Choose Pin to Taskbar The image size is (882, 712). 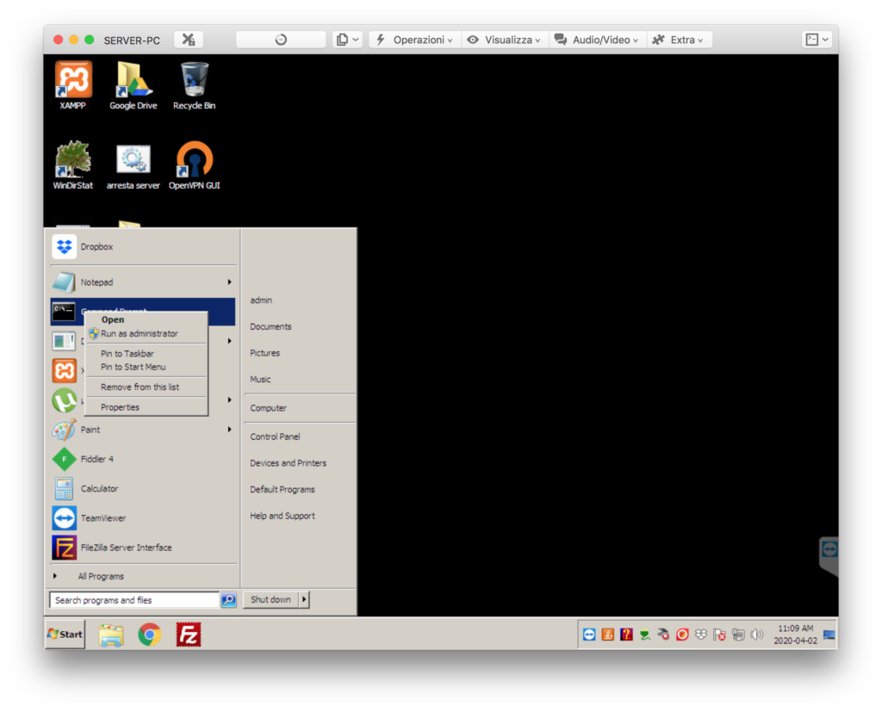click(x=146, y=354)
